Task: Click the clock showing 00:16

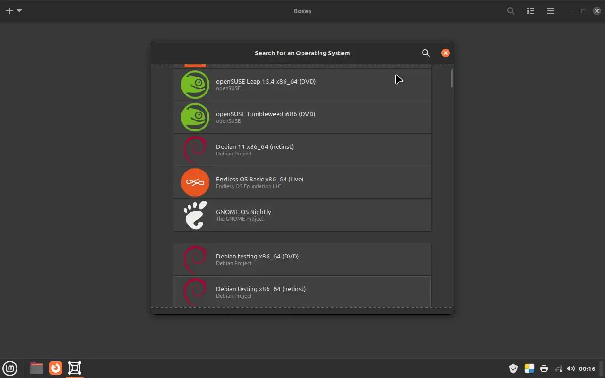Action: pos(587,369)
